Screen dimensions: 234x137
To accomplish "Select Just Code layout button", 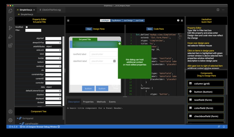I will 139,21.
